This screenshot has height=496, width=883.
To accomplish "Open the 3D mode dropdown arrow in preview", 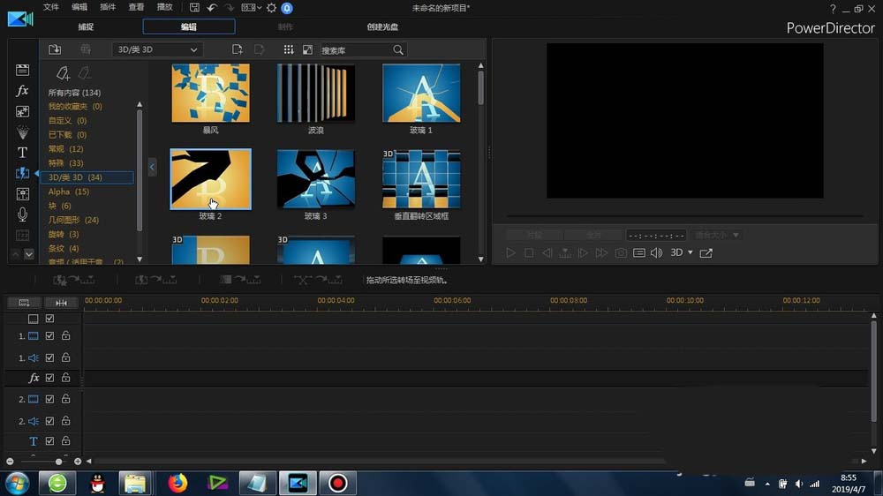I will click(691, 252).
